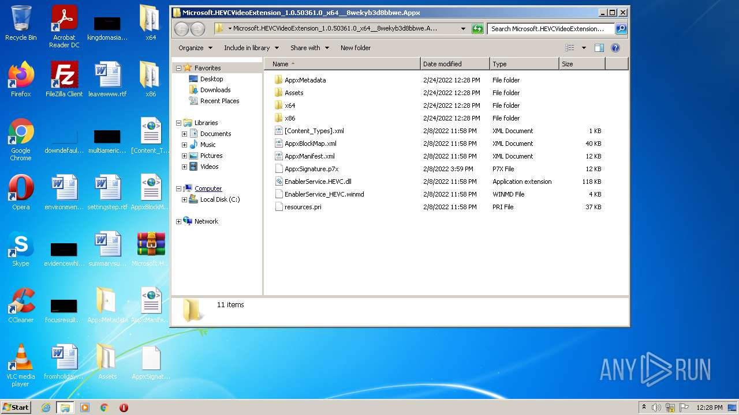739x415 pixels.
Task: Launch Google Chrome desktop shortcut
Action: click(21, 139)
